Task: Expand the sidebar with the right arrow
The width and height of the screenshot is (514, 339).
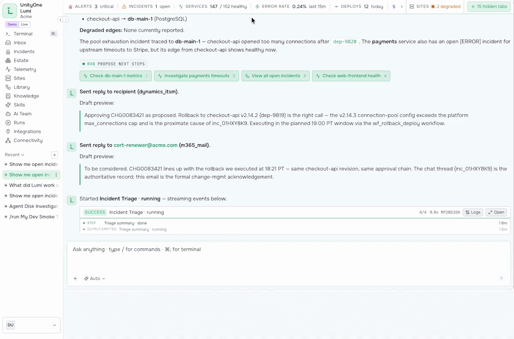Action: click(66, 20)
